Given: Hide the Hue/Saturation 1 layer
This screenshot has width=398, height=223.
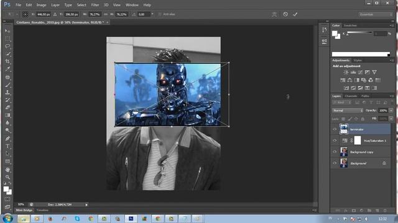Looking at the screenshot, I should (335, 141).
